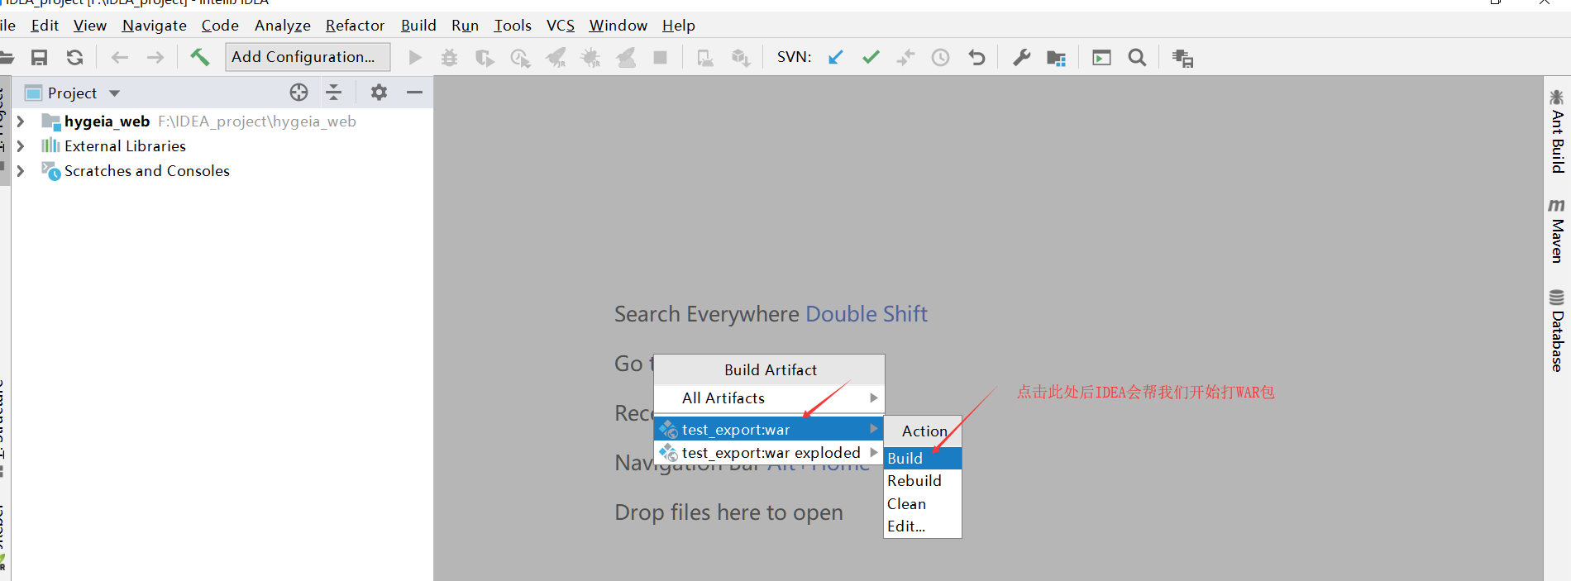This screenshot has width=1571, height=581.
Task: Click the green hammer Build Project icon
Action: pos(199,56)
